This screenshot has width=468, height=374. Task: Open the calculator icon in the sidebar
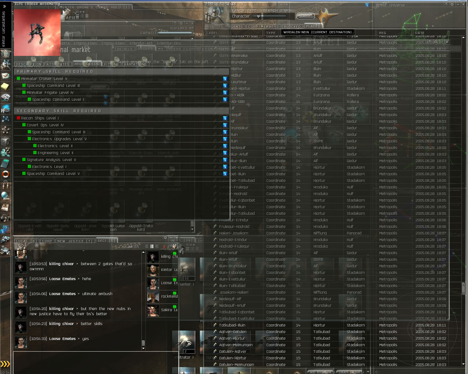(5, 163)
